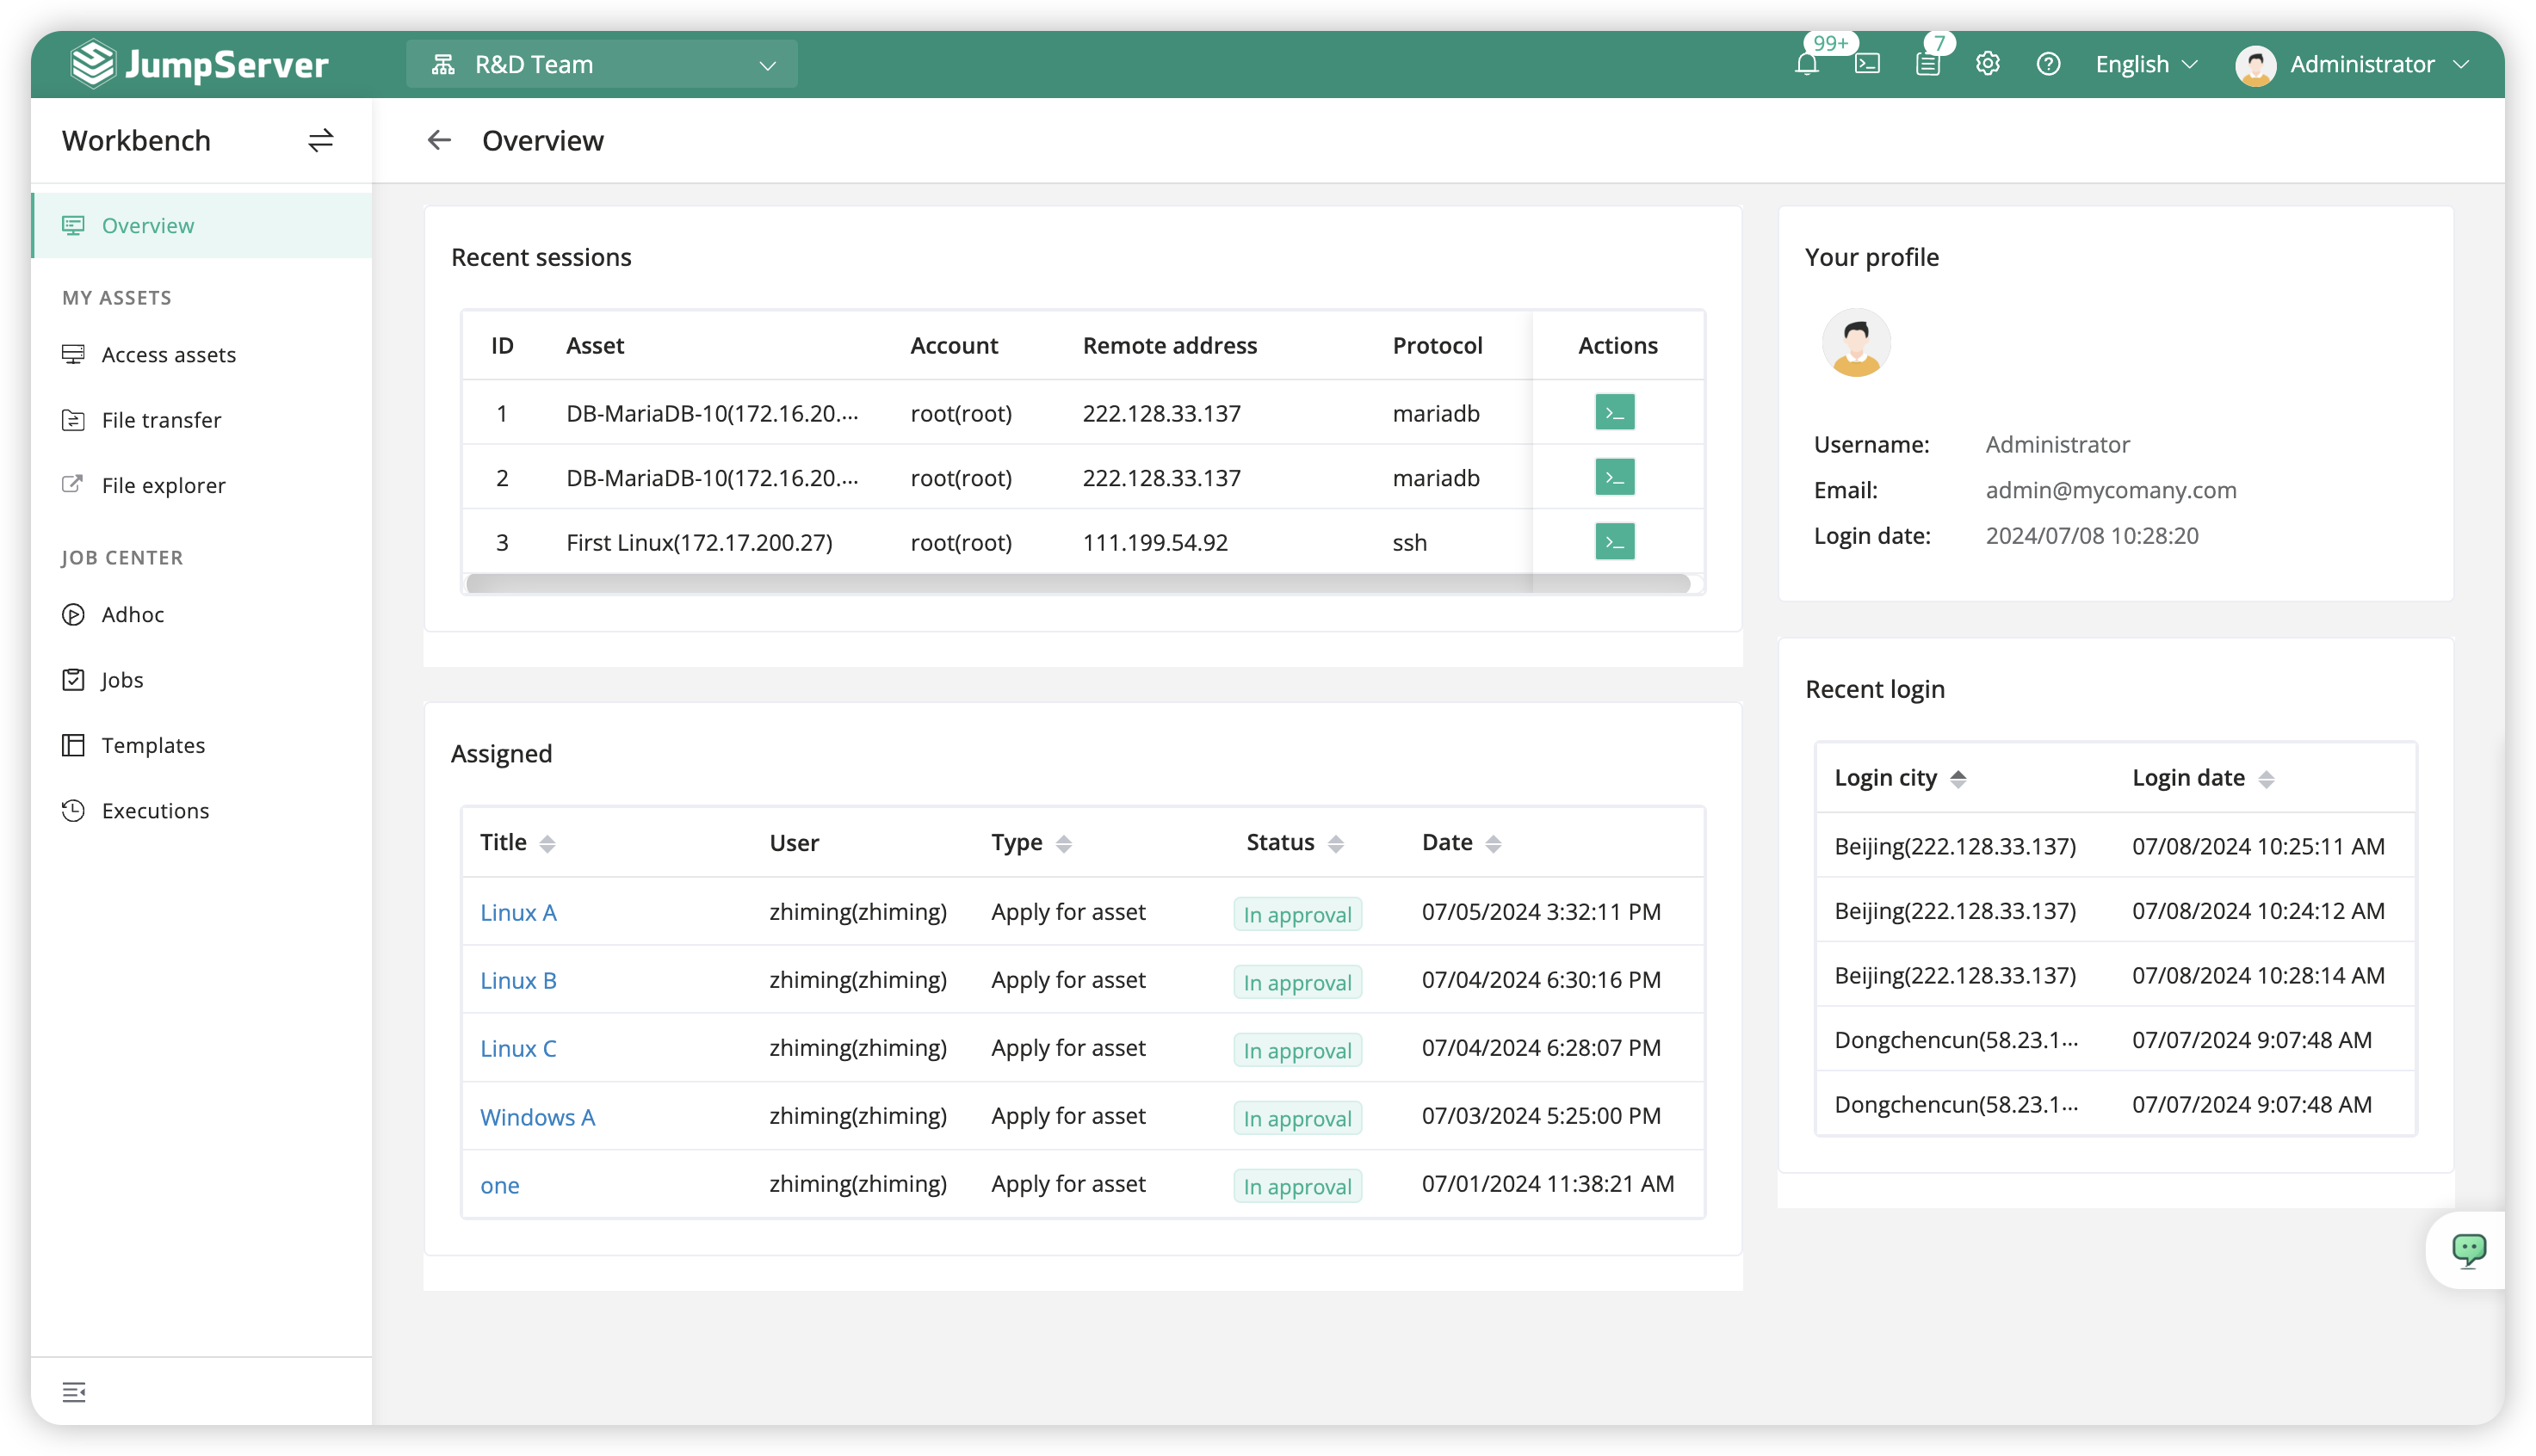Open the web terminal icon in header
Image resolution: width=2536 pixels, height=1456 pixels.
1867,65
